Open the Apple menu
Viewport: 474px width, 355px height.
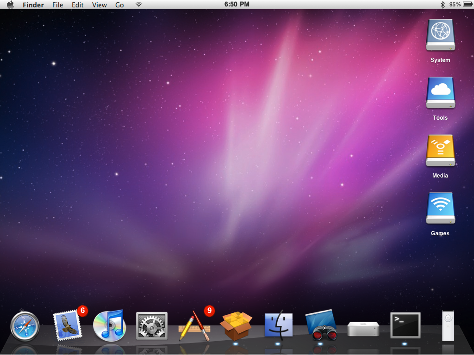pyautogui.click(x=10, y=5)
